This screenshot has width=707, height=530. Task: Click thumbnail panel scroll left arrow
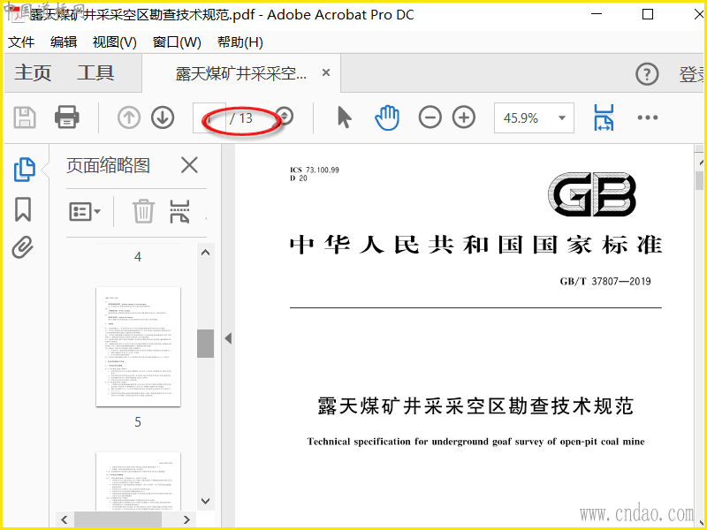tap(65, 519)
